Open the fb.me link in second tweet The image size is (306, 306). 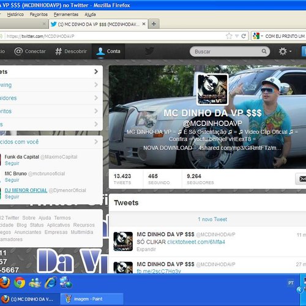pos(159,271)
